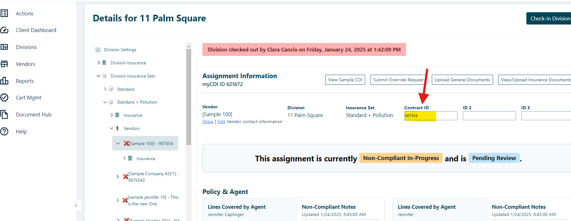
Task: Click the Client Dashboard gauge icon
Action: point(4,30)
